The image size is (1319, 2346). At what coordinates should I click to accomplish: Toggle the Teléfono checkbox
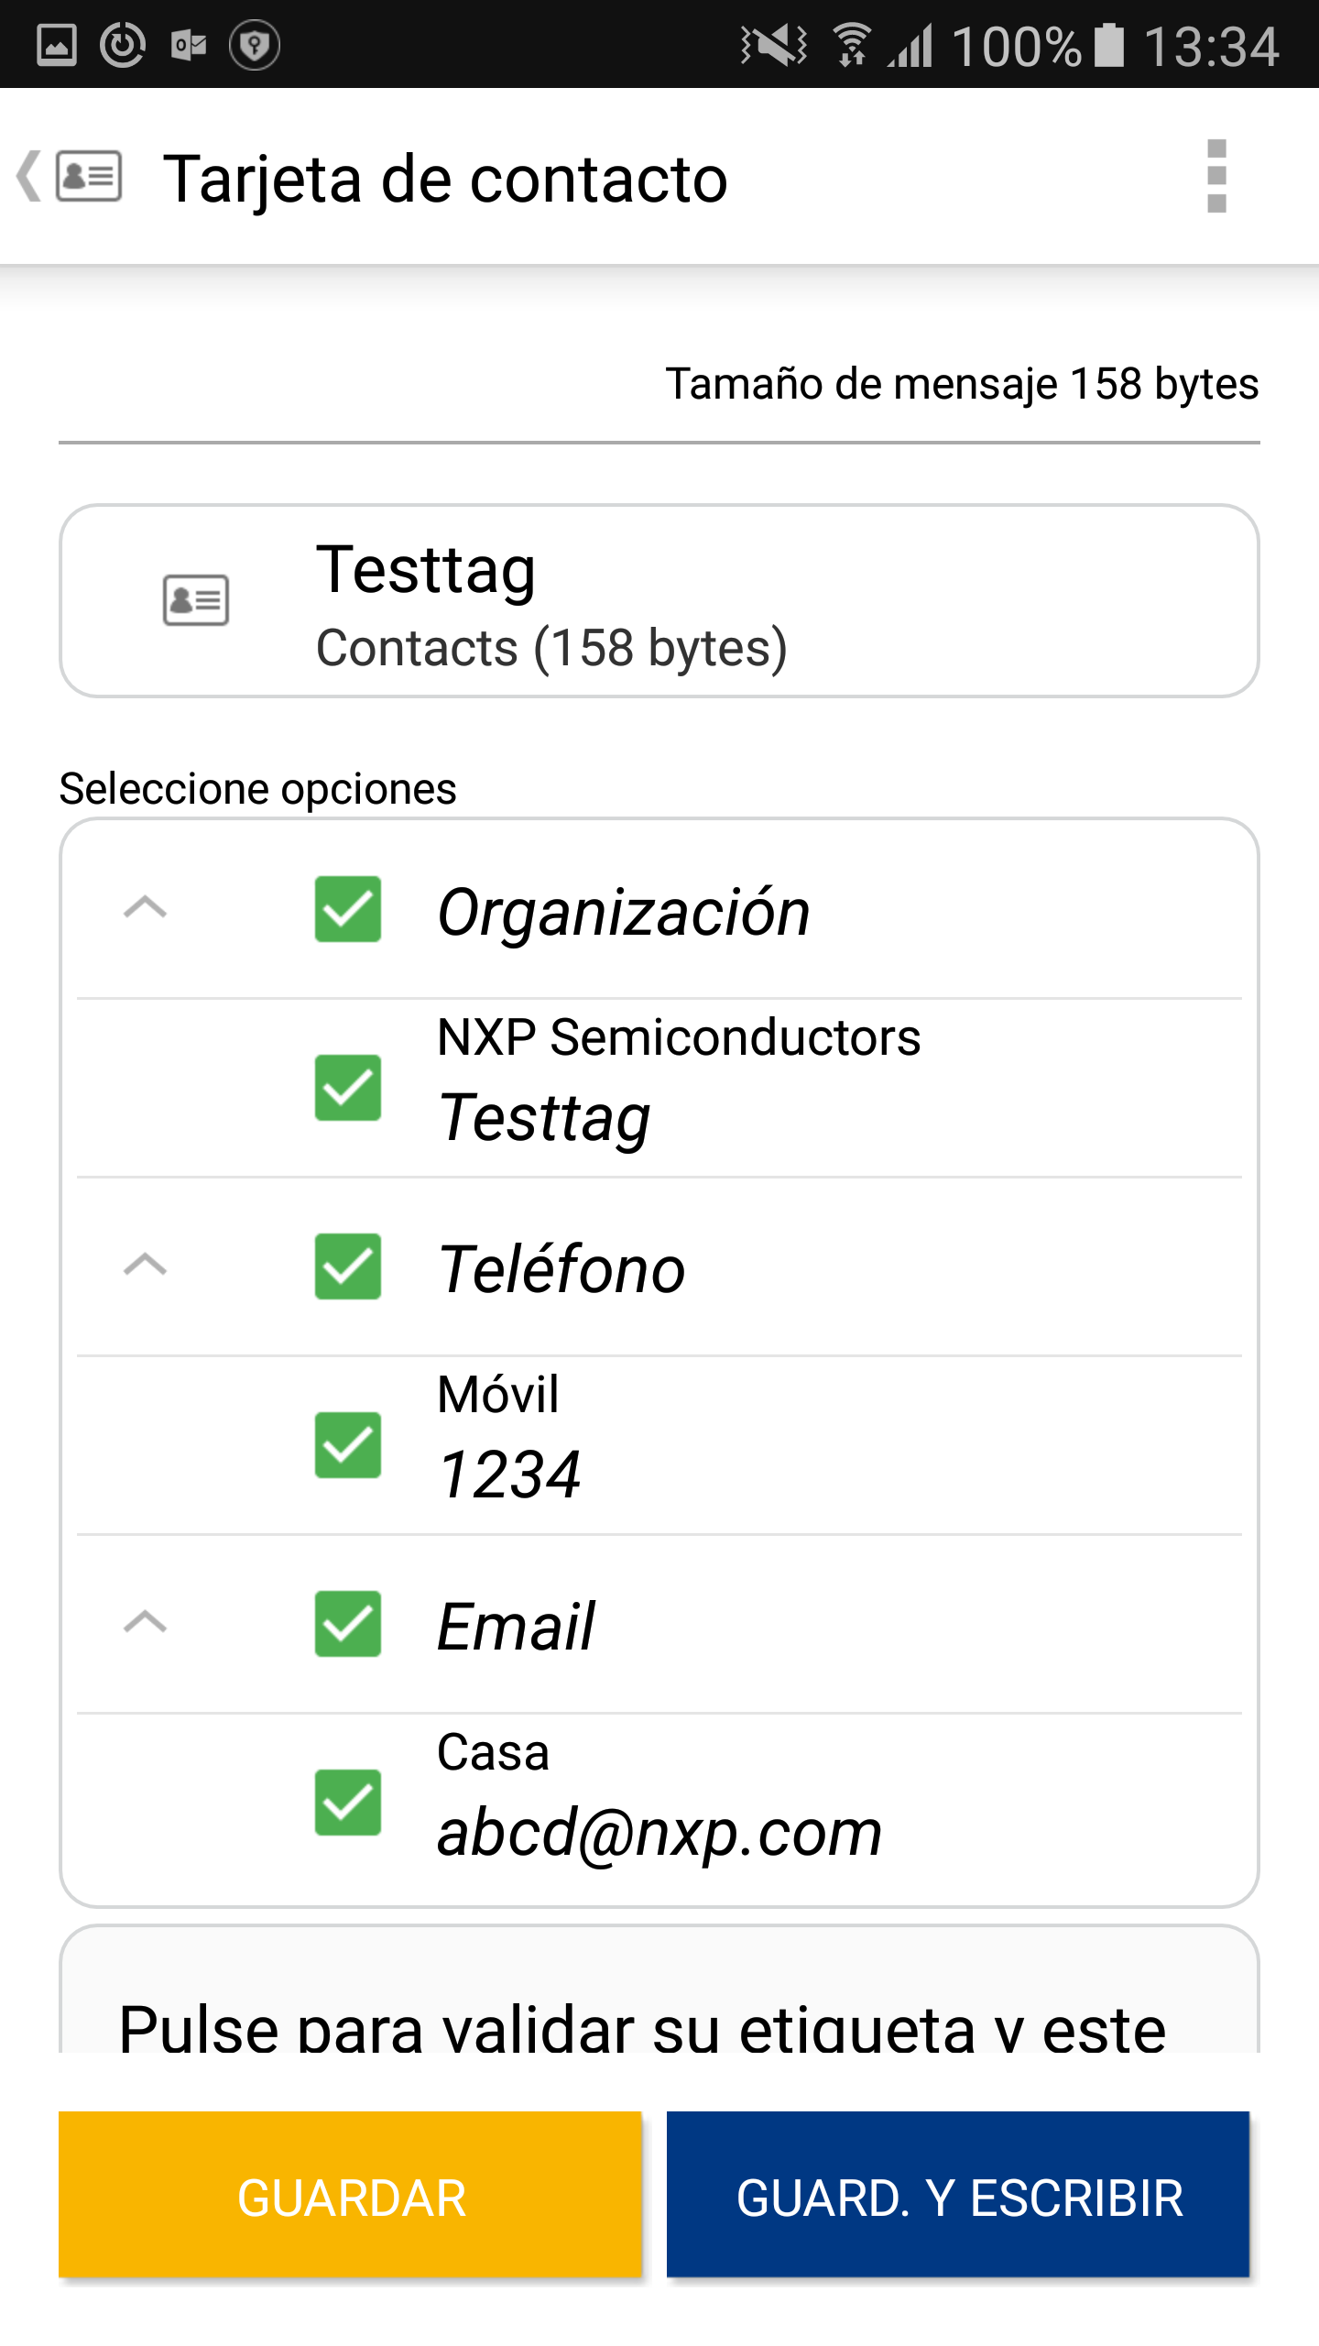(x=348, y=1266)
